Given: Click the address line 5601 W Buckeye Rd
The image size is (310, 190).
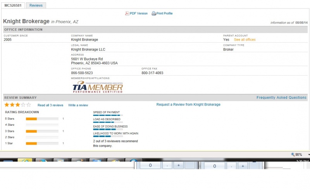Looking at the screenshot, I should pyautogui.click(x=87, y=59).
